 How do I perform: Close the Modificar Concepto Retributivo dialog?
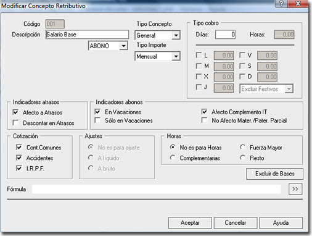pos(298,4)
